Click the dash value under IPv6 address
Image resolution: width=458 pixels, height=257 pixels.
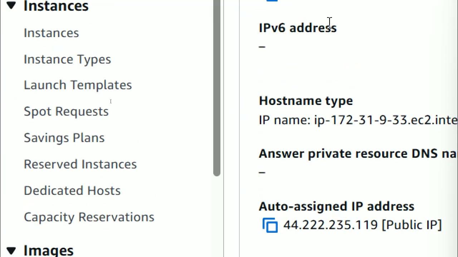(262, 46)
